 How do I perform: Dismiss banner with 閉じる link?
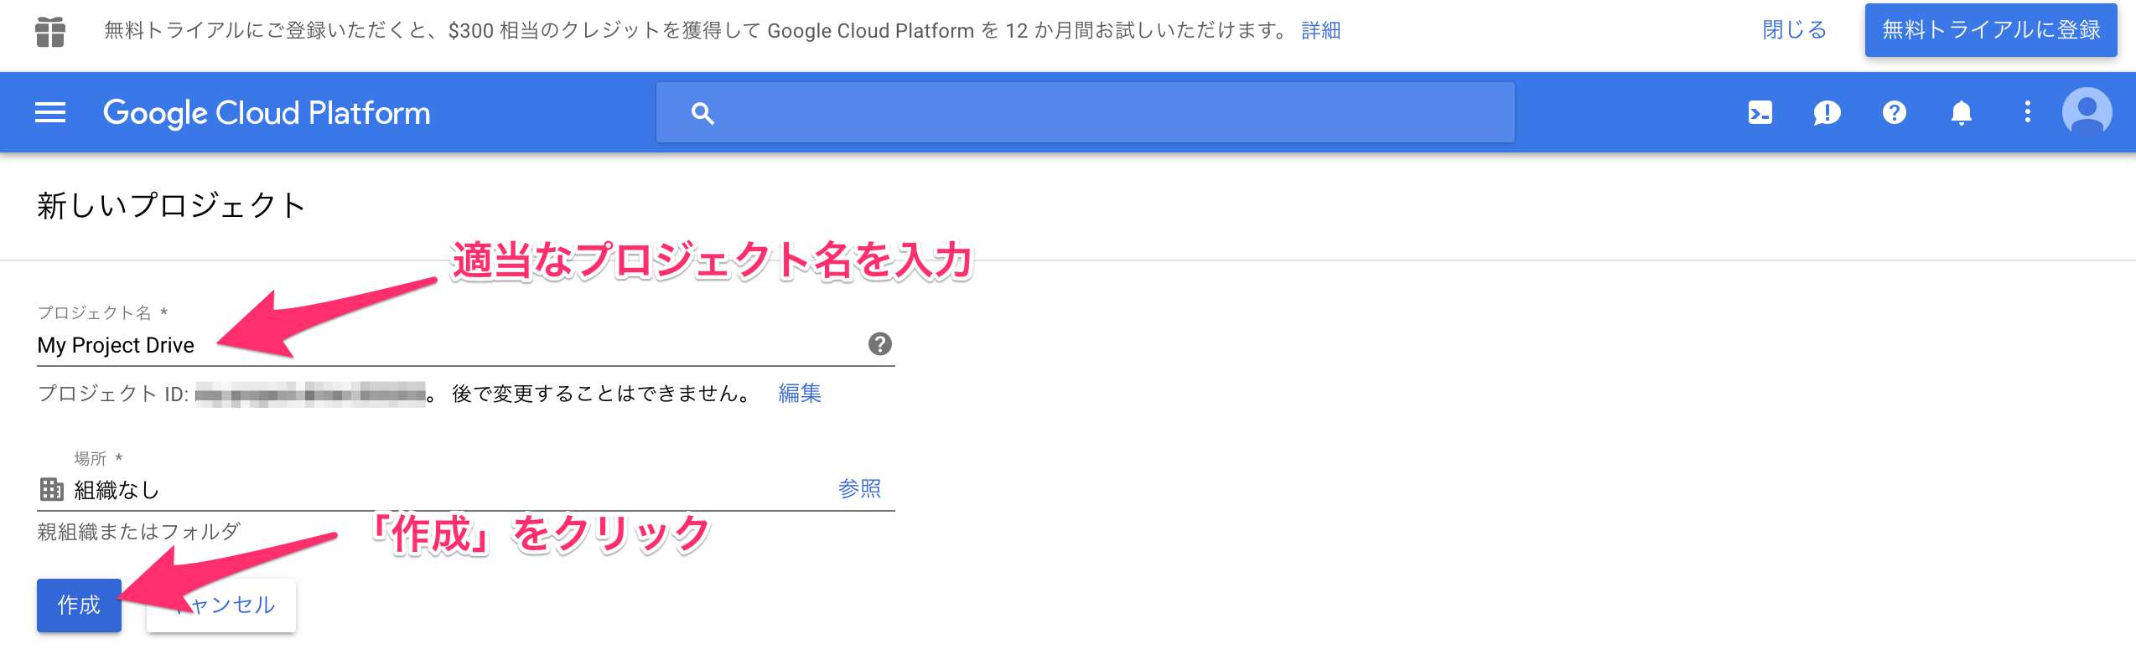pos(1794,30)
